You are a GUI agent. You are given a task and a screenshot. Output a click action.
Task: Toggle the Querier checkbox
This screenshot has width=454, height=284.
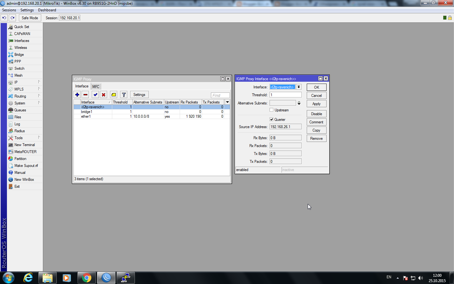tap(271, 119)
